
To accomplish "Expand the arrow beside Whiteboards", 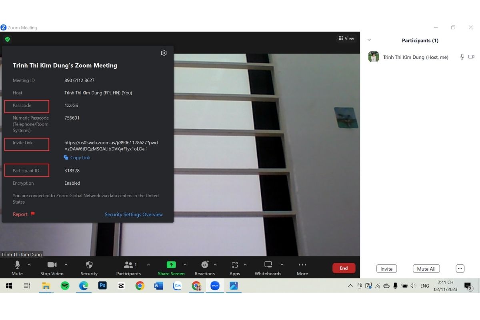I will pos(282,265).
